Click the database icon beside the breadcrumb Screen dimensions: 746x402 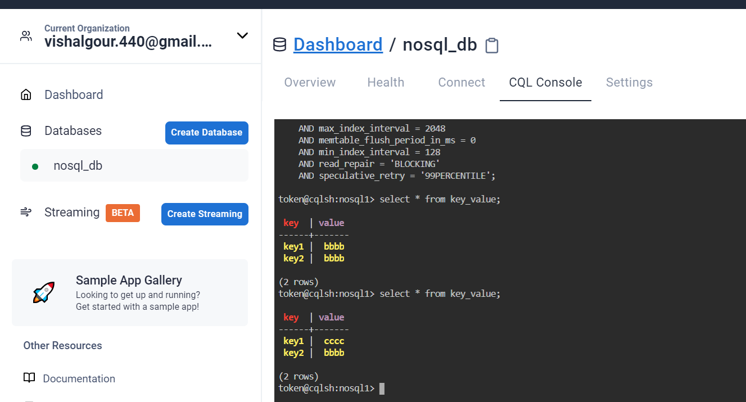[x=279, y=44]
